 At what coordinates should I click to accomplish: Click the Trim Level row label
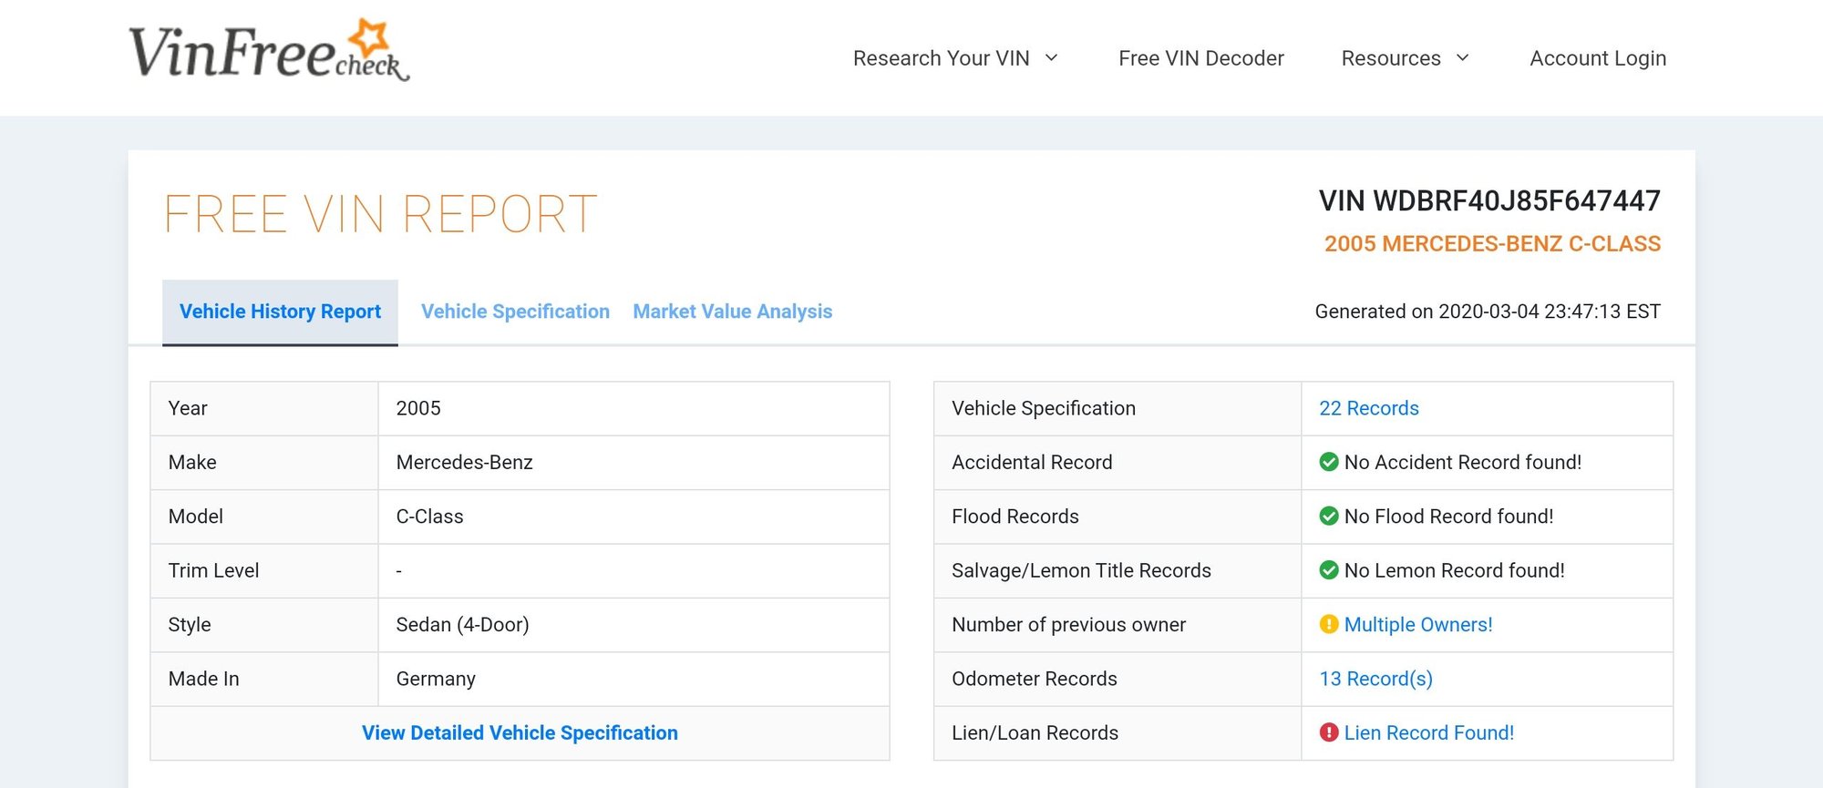pyautogui.click(x=213, y=571)
